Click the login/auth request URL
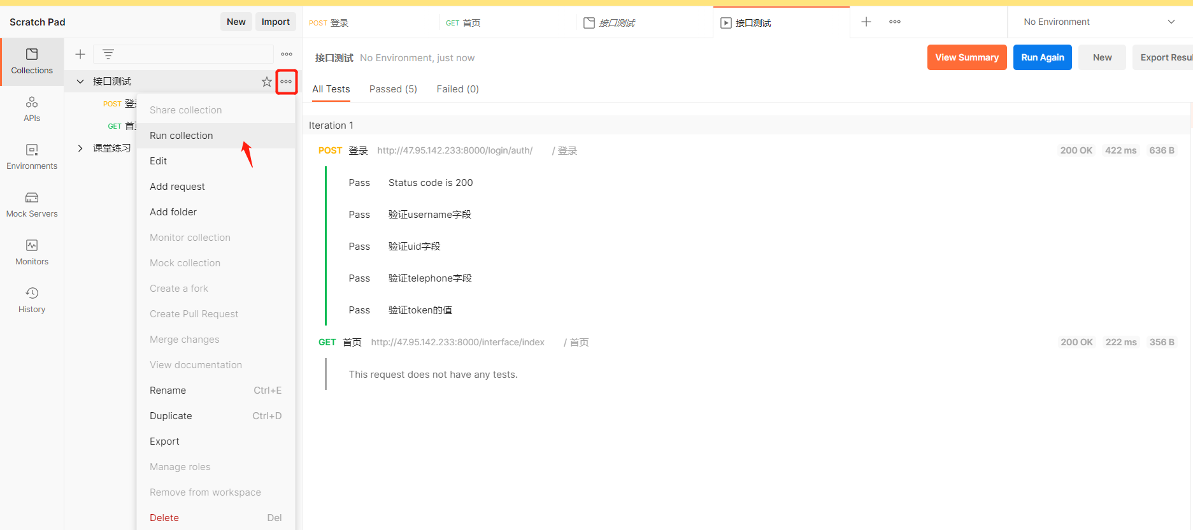 455,150
